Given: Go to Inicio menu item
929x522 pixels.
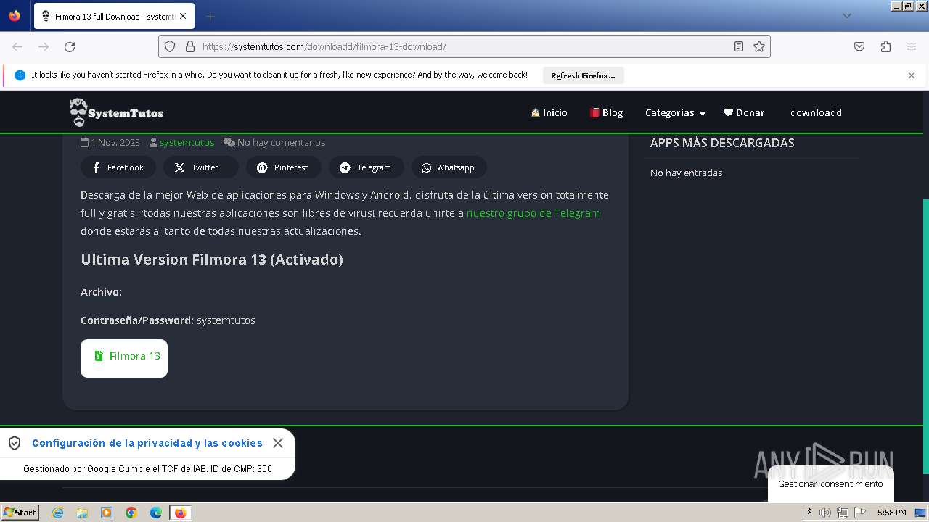Looking at the screenshot, I should click(549, 112).
